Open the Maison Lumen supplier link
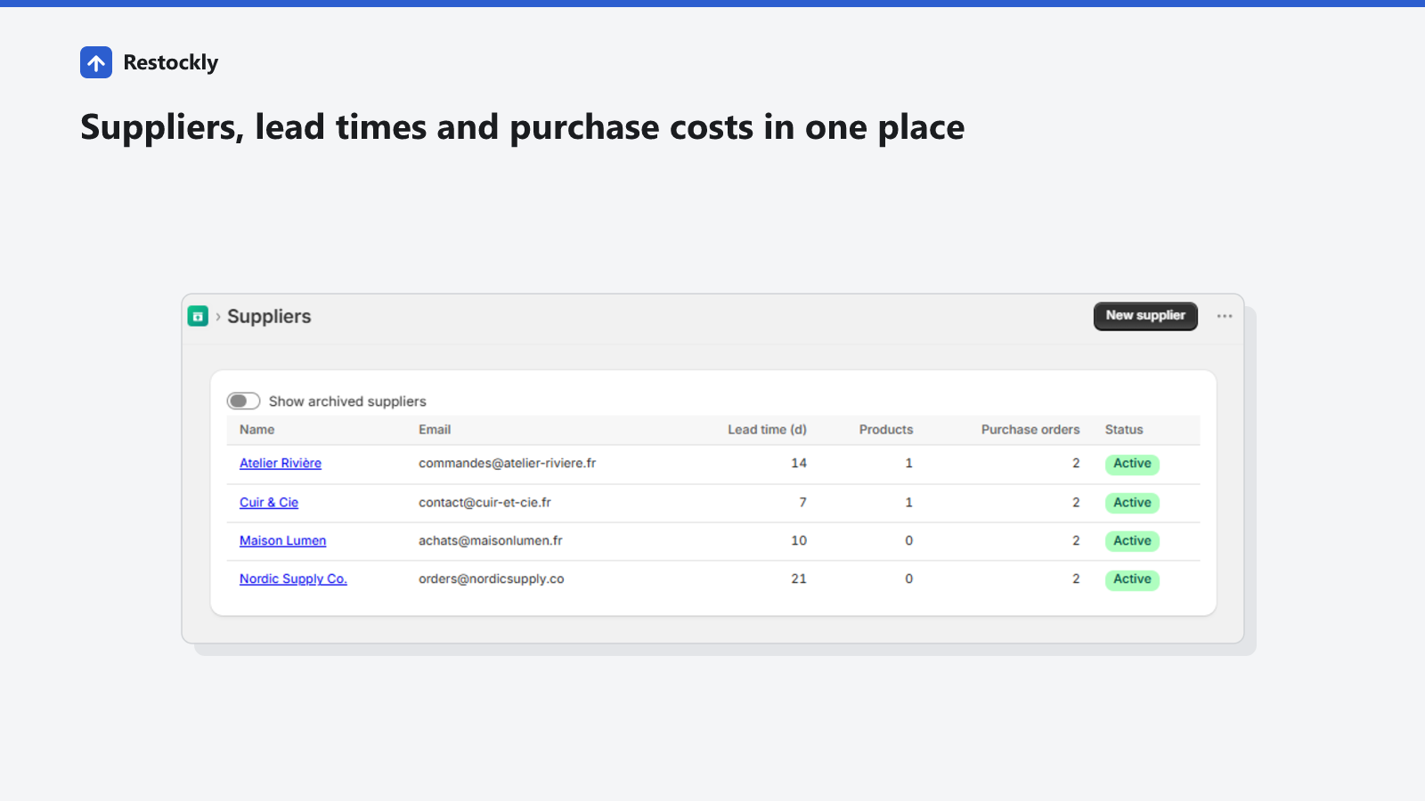 point(282,540)
